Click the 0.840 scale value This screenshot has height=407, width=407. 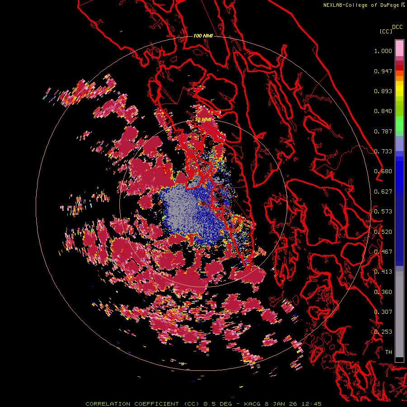click(383, 111)
